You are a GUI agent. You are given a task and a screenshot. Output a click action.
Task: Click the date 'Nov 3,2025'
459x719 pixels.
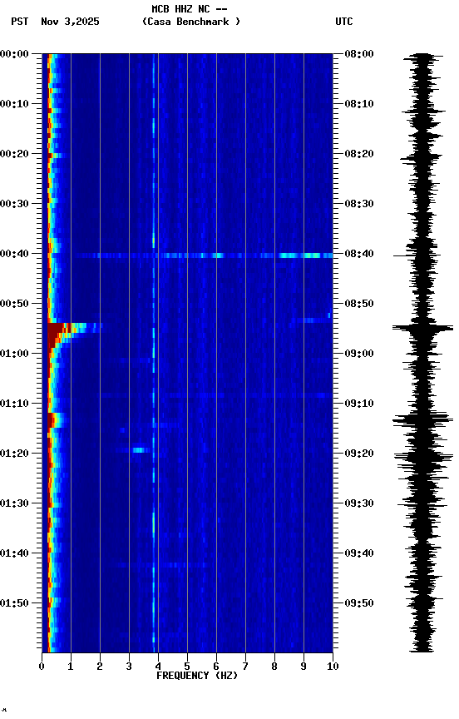70,22
